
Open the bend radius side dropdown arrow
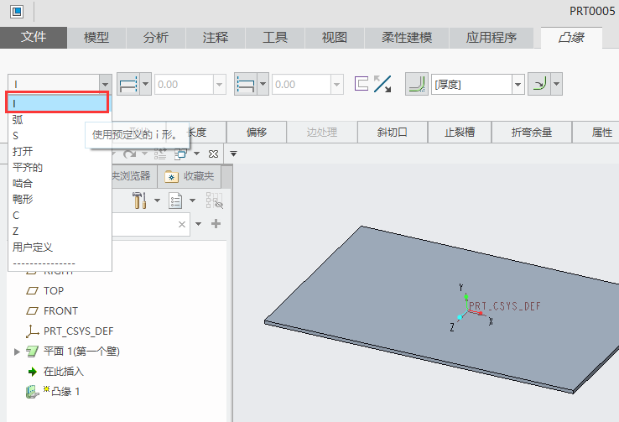click(556, 84)
